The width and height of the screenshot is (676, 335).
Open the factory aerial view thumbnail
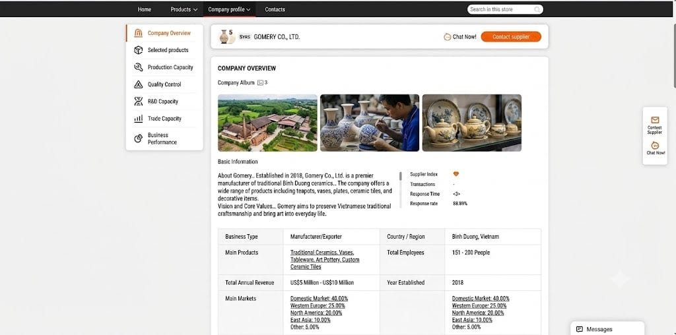click(267, 123)
